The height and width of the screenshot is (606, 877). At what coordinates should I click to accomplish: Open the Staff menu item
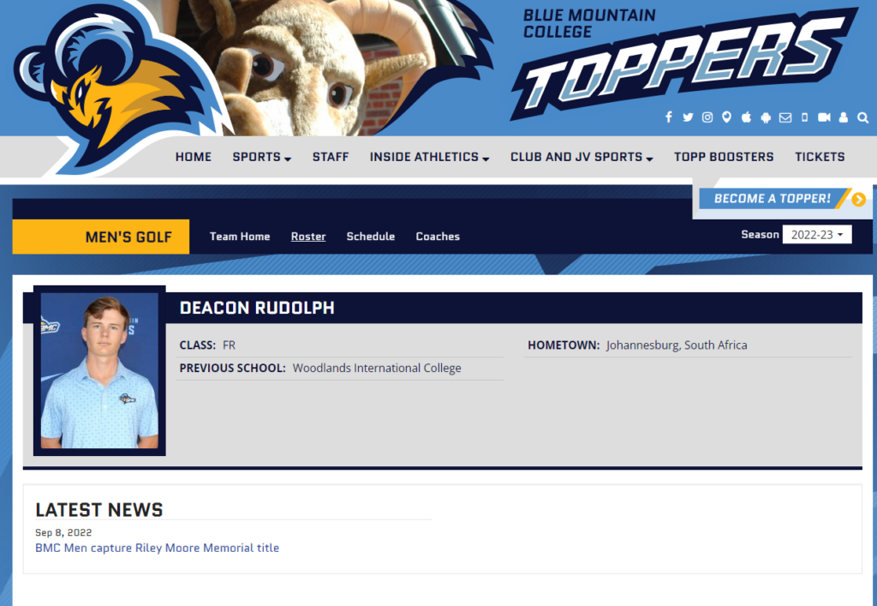point(331,157)
